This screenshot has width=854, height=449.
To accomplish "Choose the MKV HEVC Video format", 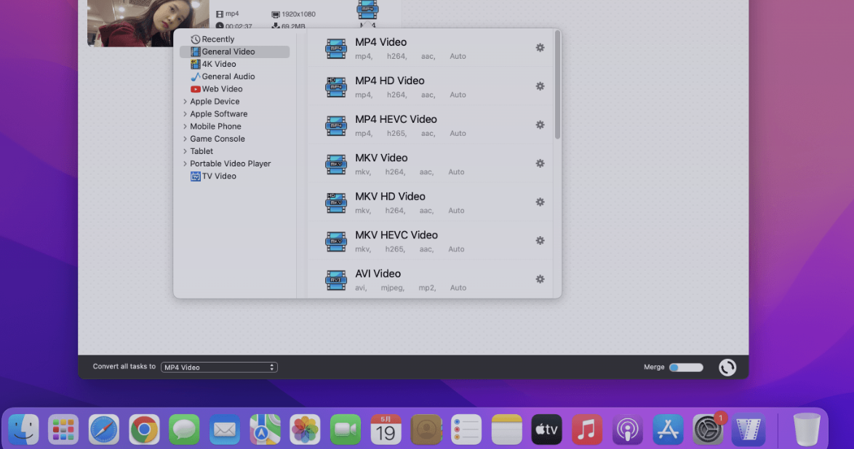I will tap(430, 241).
